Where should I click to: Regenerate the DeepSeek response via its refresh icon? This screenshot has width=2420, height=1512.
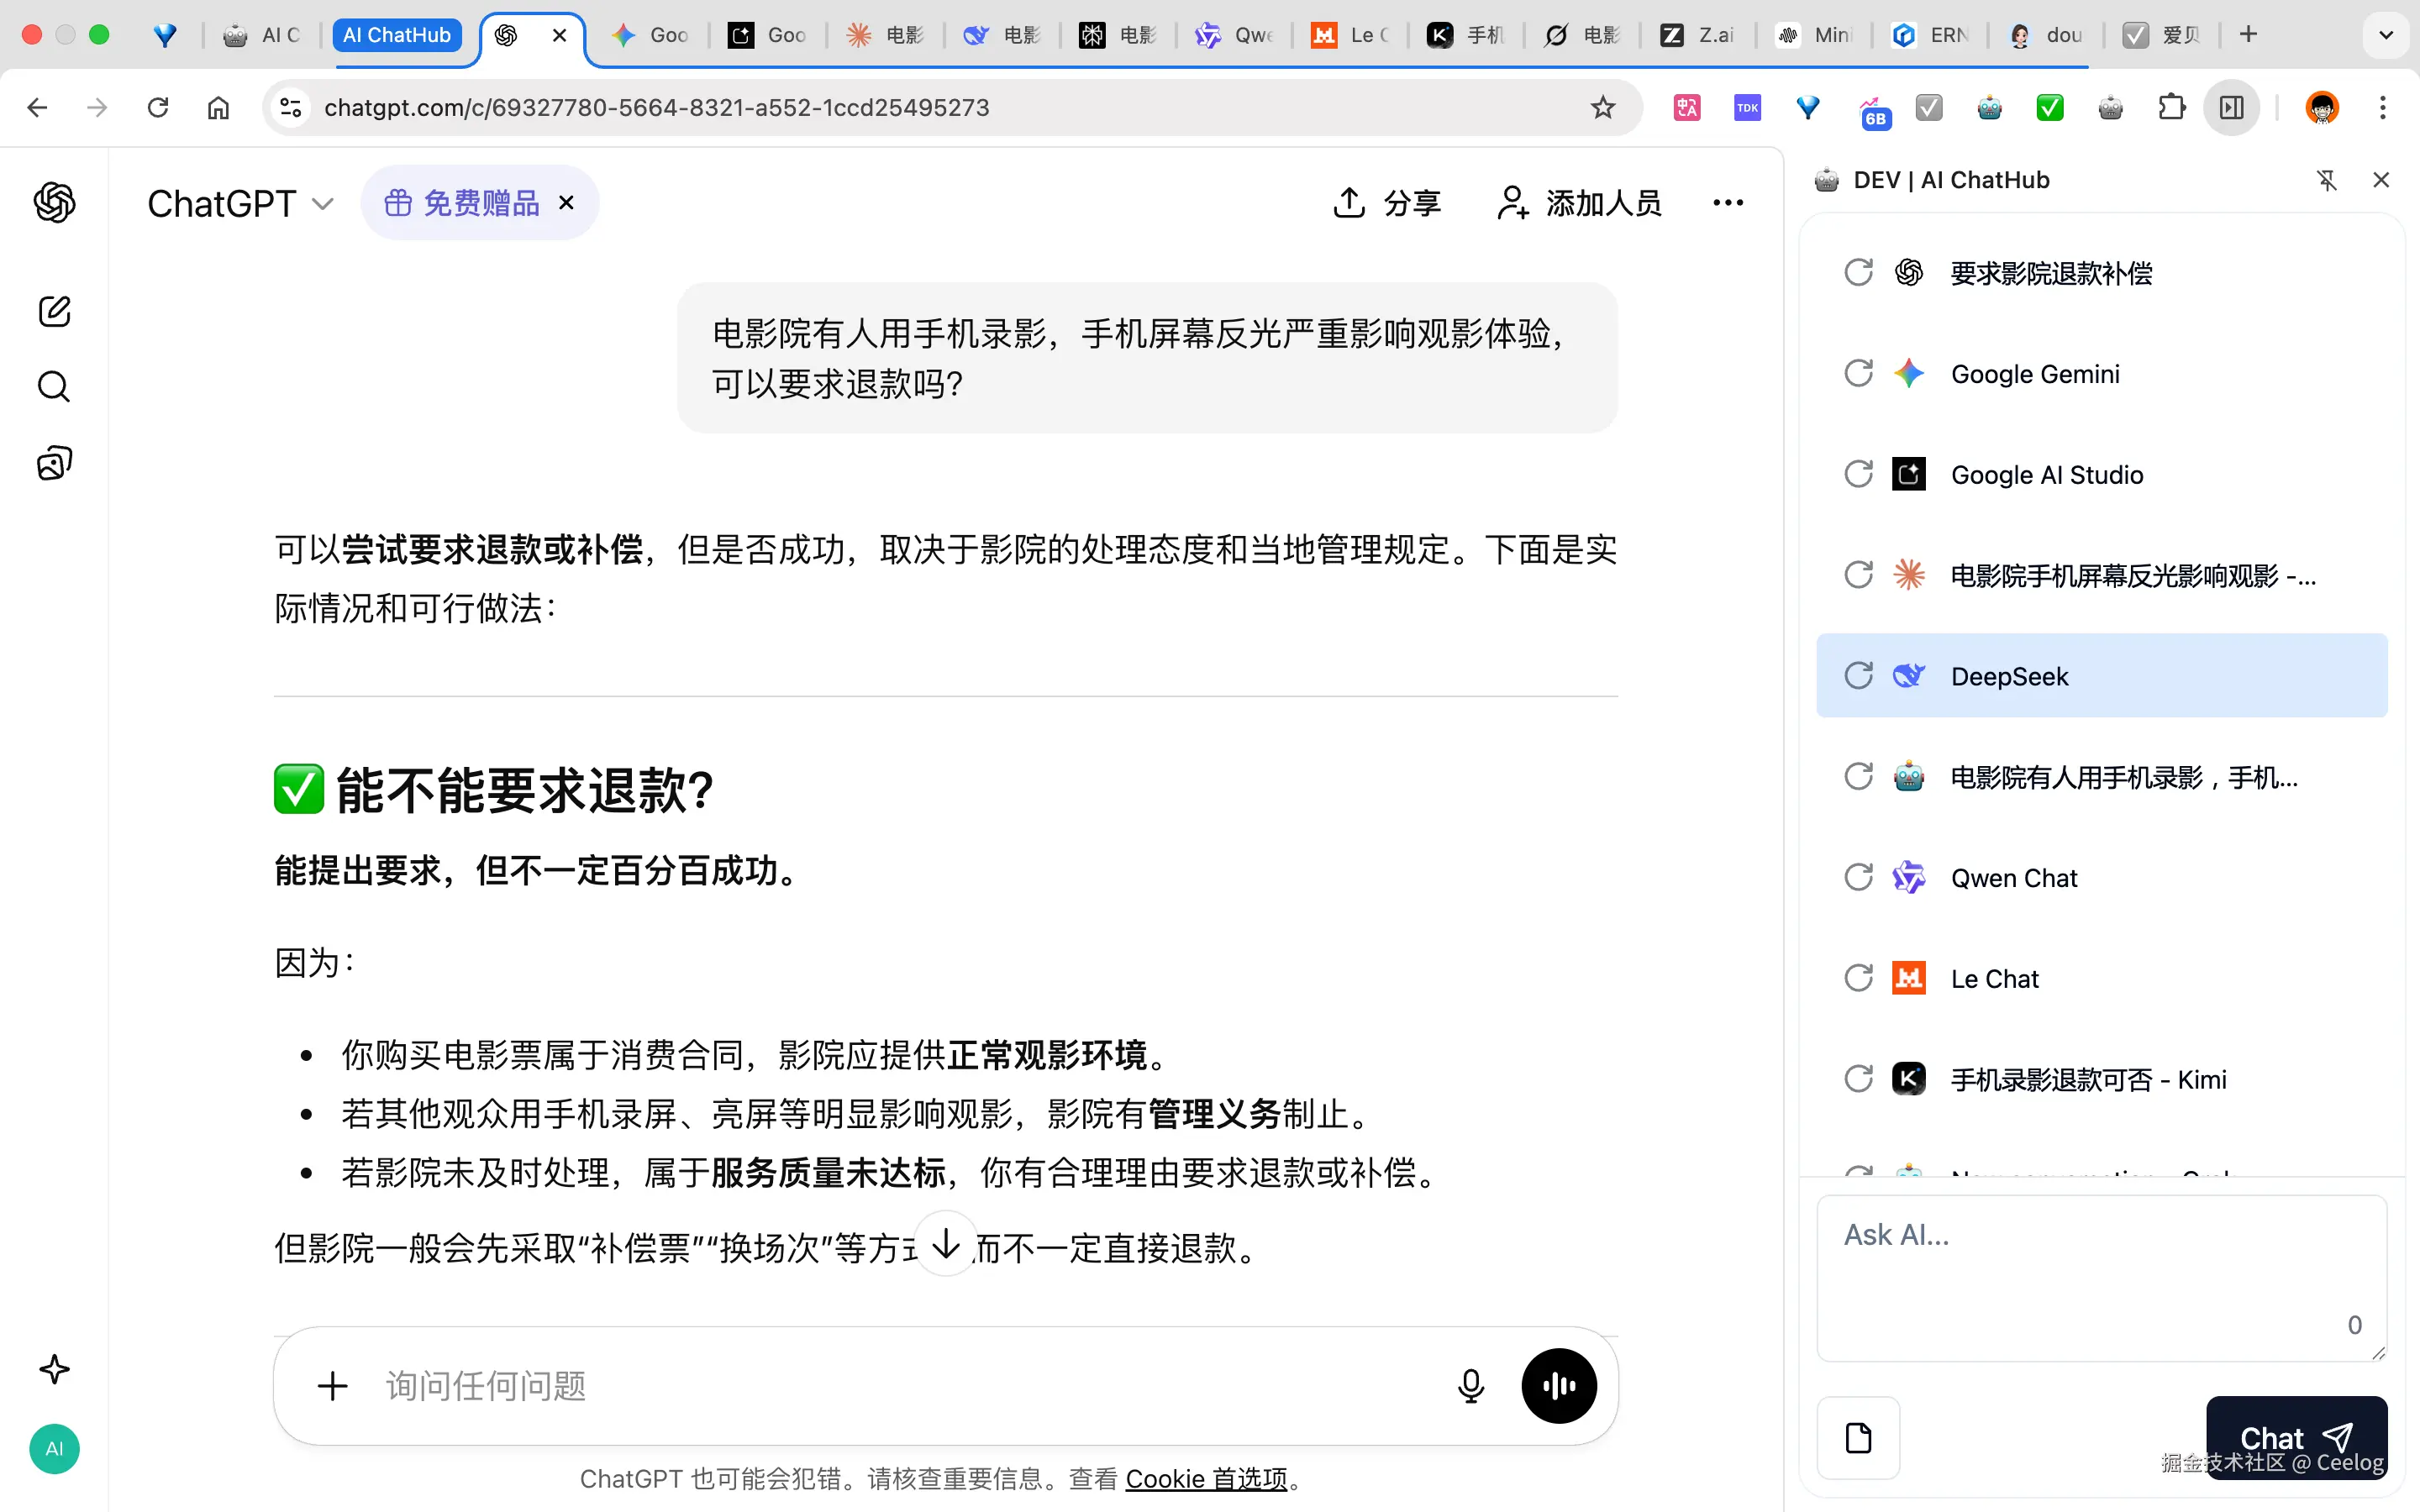(x=1858, y=675)
